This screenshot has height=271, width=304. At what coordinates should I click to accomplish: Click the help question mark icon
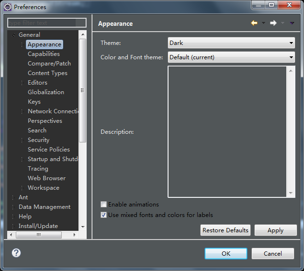pyautogui.click(x=16, y=253)
